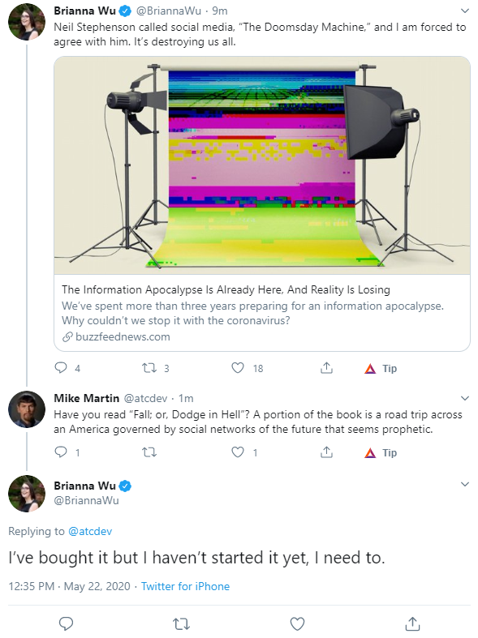Retweet Brianna Wu's first tweet
This screenshot has height=638, width=478.
[x=149, y=368]
